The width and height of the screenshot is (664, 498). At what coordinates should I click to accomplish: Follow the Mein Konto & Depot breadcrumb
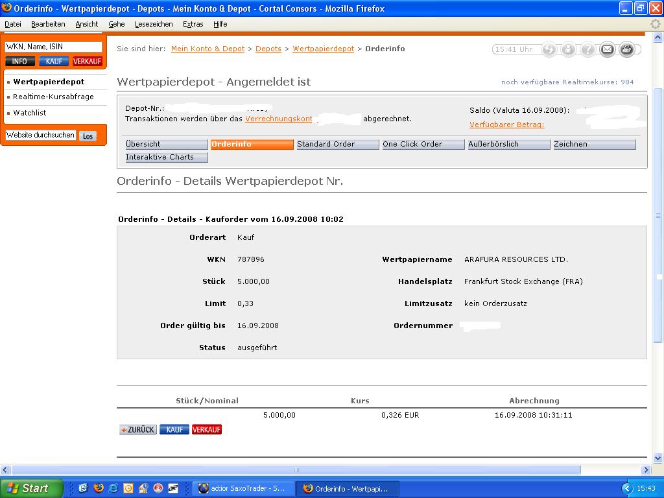(207, 49)
